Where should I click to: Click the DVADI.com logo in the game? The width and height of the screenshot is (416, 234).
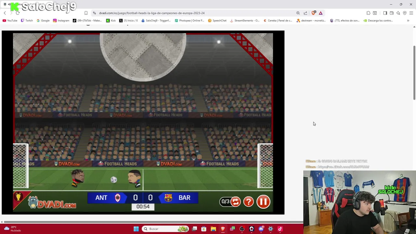tap(52, 203)
